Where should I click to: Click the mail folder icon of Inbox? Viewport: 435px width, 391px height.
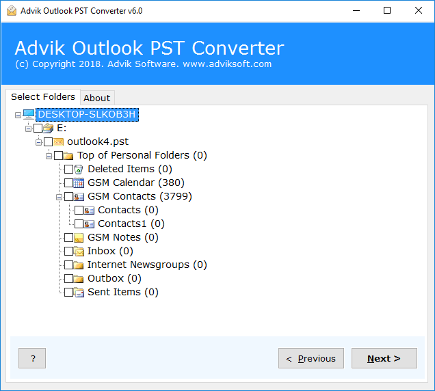pos(79,252)
